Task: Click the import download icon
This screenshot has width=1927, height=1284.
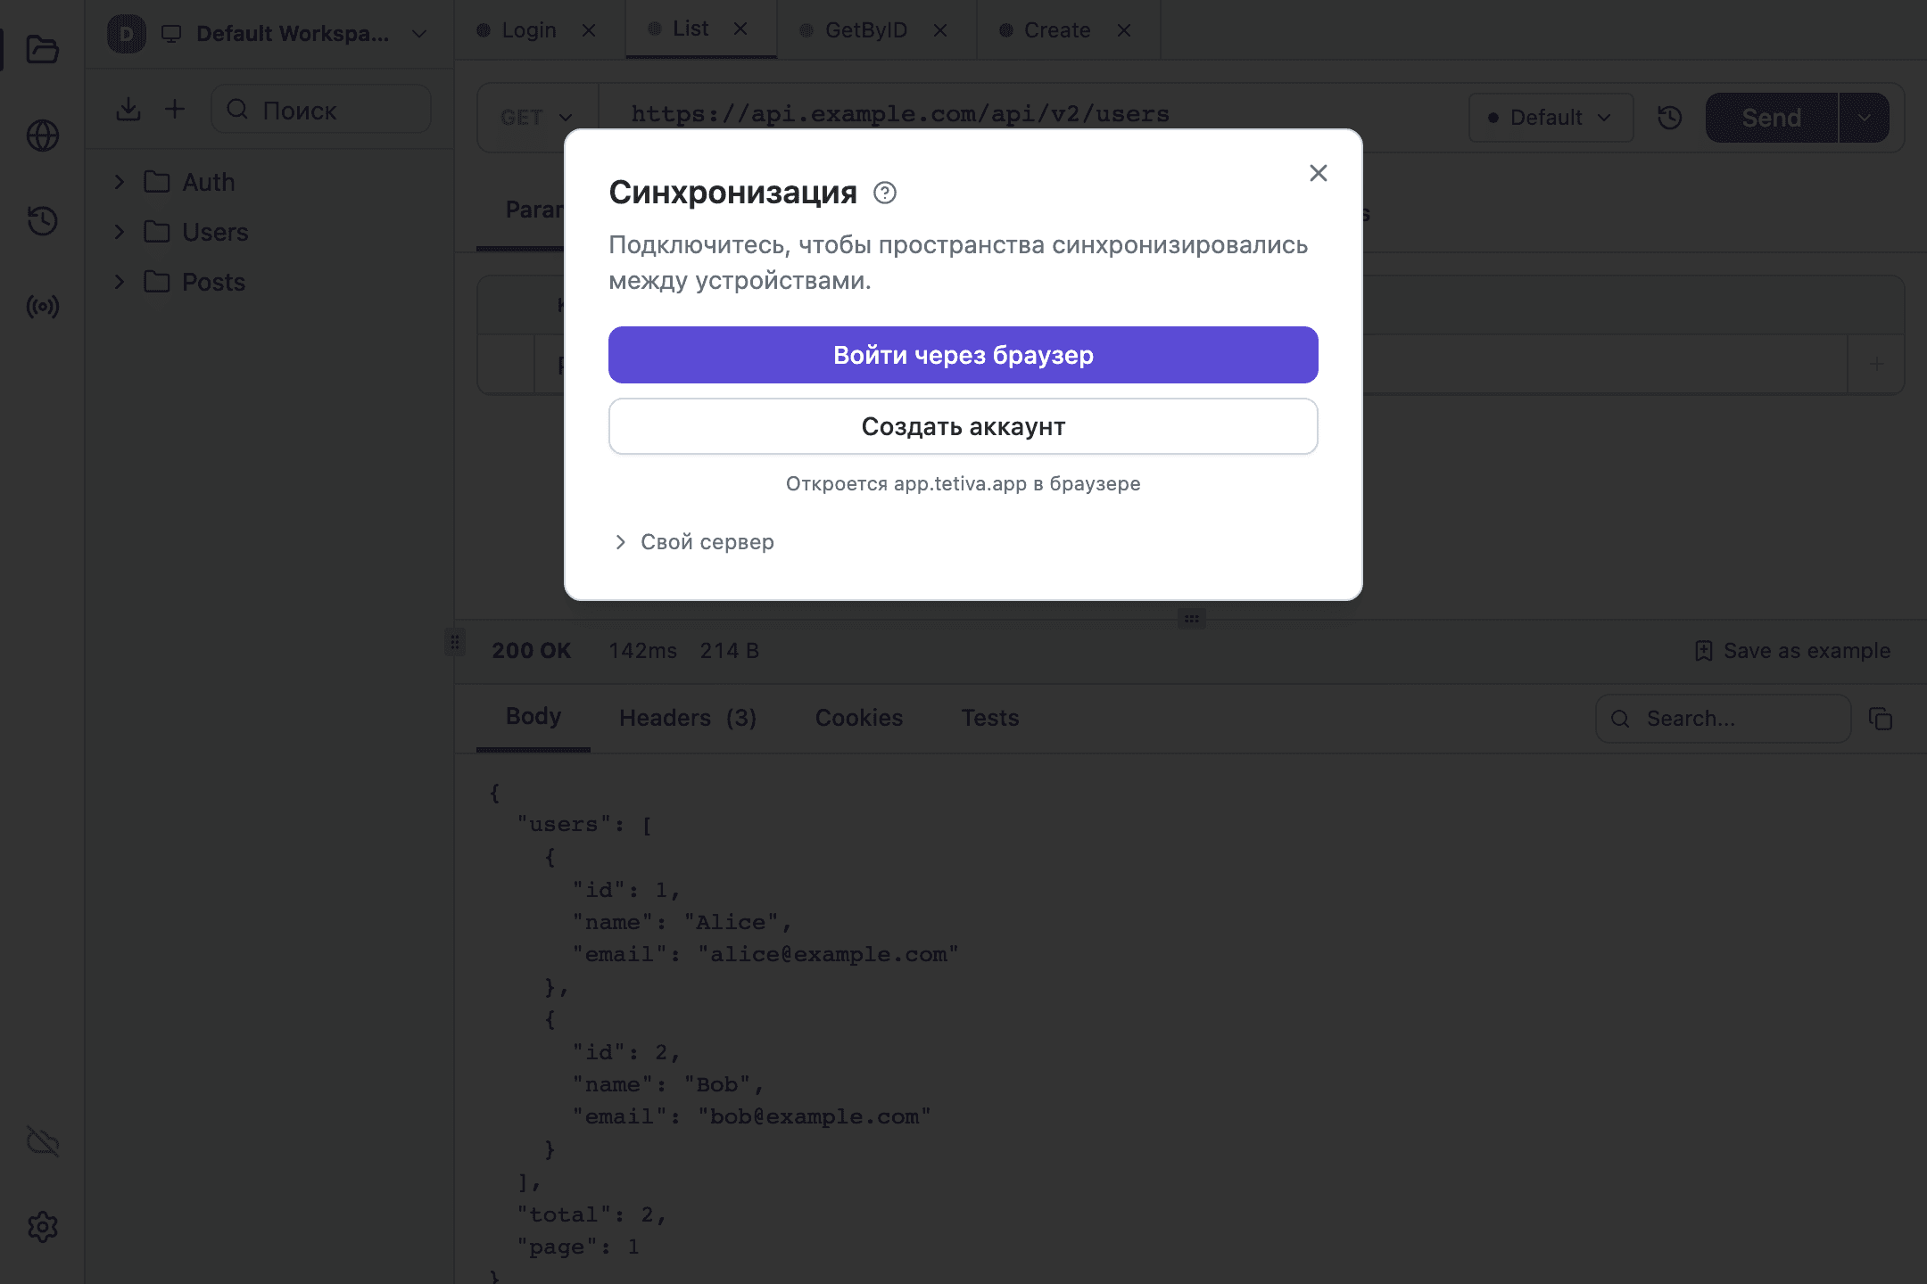Action: point(128,110)
